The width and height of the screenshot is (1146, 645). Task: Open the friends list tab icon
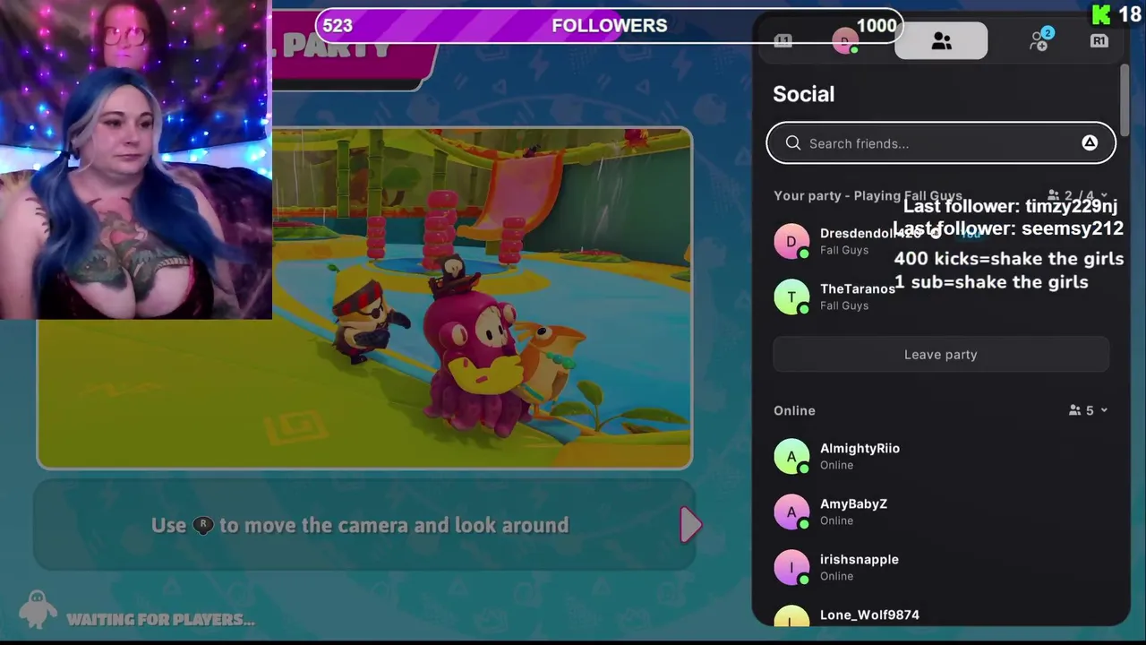(941, 41)
